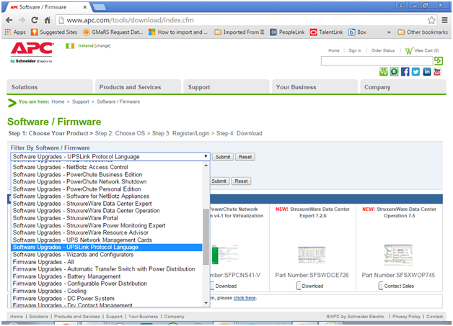Click dropdown list scroll down arrow
The height and width of the screenshot is (326, 453).
[206, 303]
